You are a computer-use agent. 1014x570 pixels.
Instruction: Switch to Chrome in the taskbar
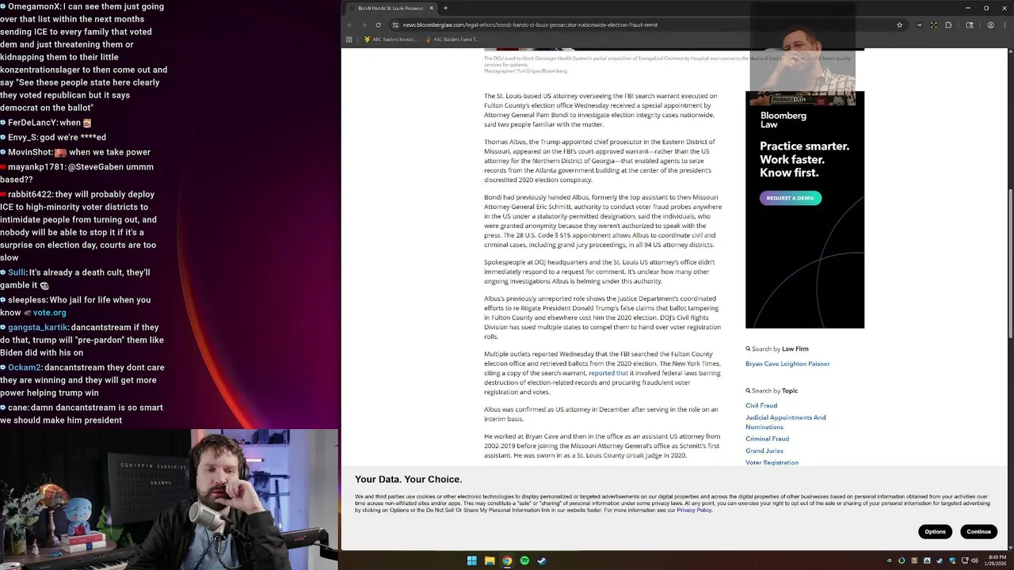[x=507, y=560]
